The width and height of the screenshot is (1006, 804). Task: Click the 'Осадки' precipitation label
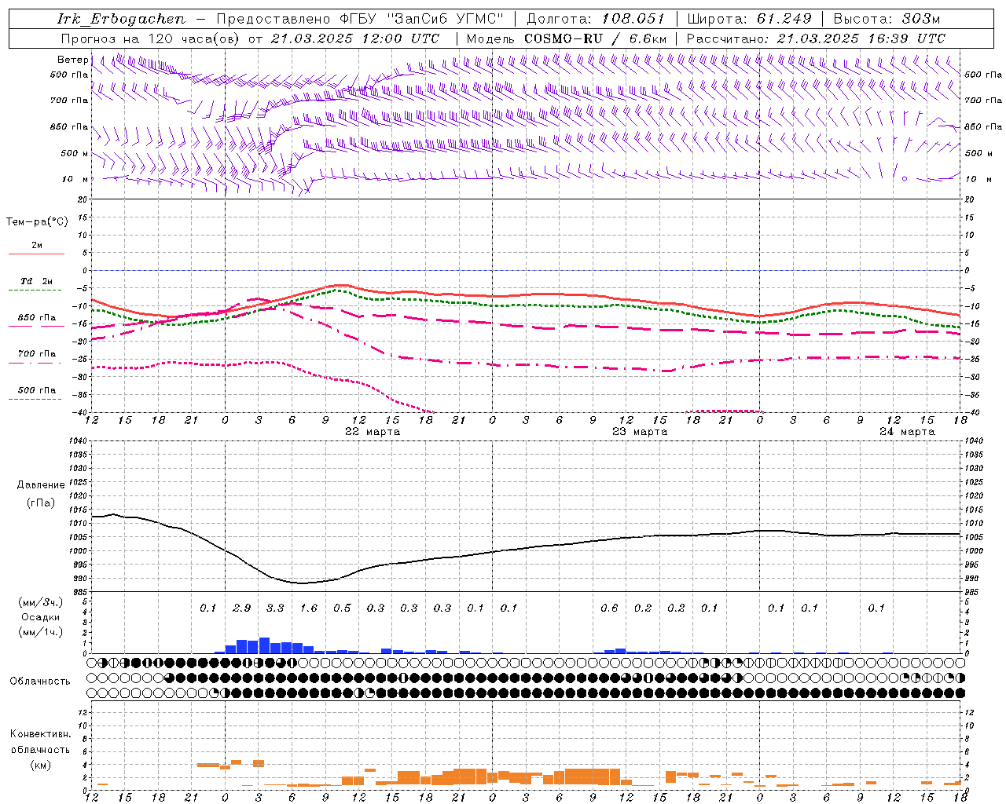click(40, 618)
